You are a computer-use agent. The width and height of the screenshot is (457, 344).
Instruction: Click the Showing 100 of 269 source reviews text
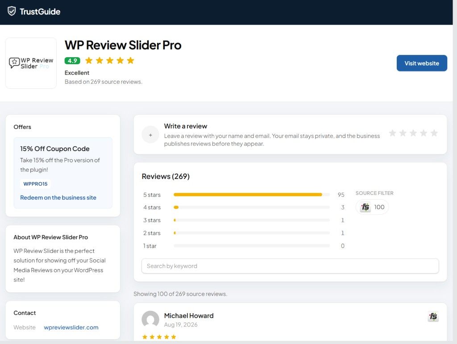click(x=180, y=294)
